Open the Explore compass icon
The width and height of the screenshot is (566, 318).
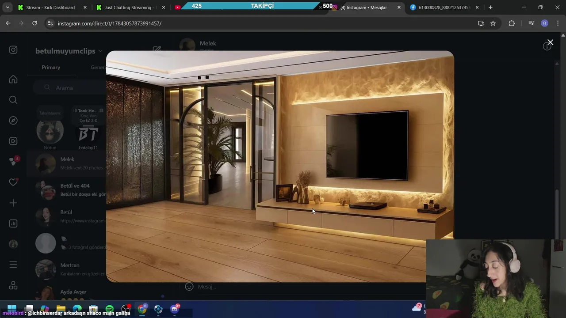(x=13, y=121)
